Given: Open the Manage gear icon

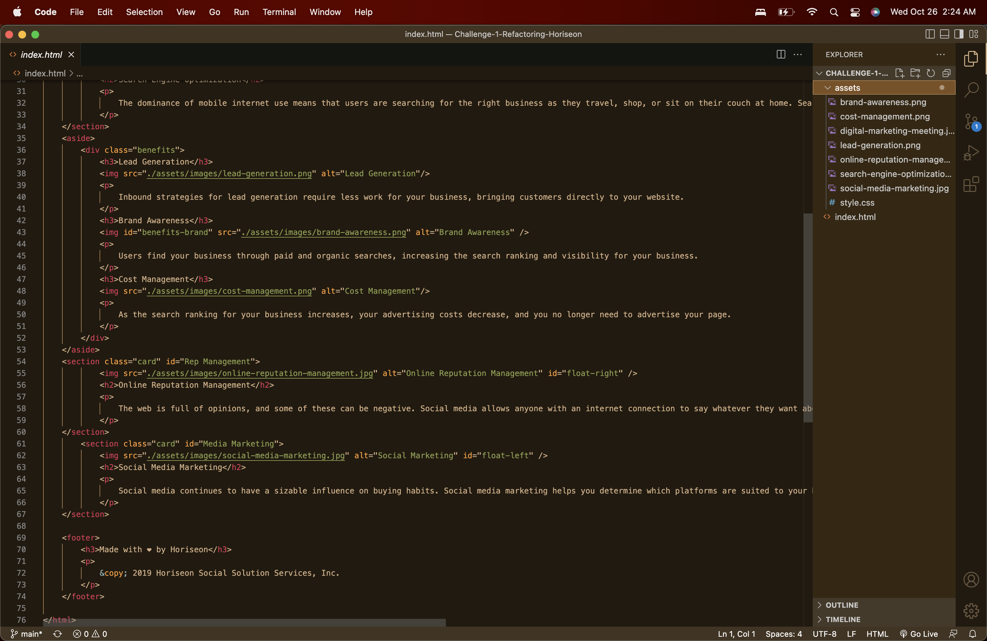Looking at the screenshot, I should click(x=971, y=611).
